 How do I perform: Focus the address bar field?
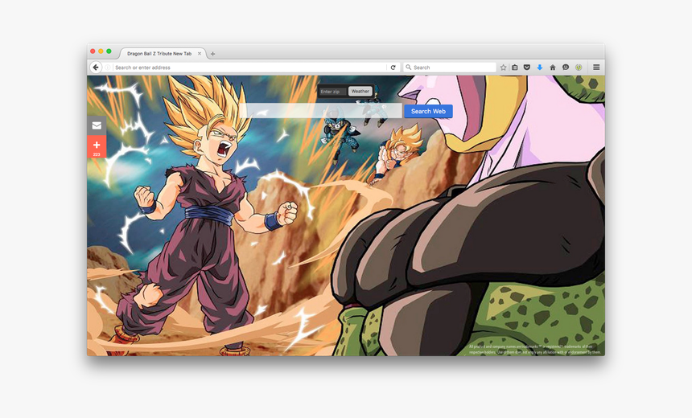point(249,68)
